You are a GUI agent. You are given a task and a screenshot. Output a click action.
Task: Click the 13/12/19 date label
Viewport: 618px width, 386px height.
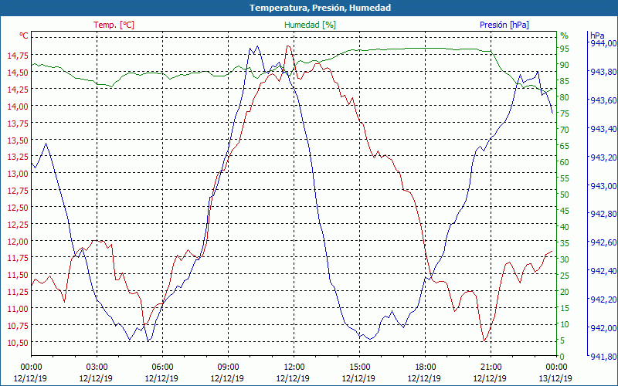[x=555, y=378]
